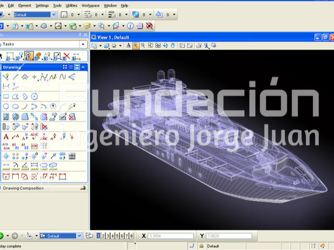Select the Place Text 'A' tool
The image size is (334, 250).
pyautogui.click(x=6, y=137)
